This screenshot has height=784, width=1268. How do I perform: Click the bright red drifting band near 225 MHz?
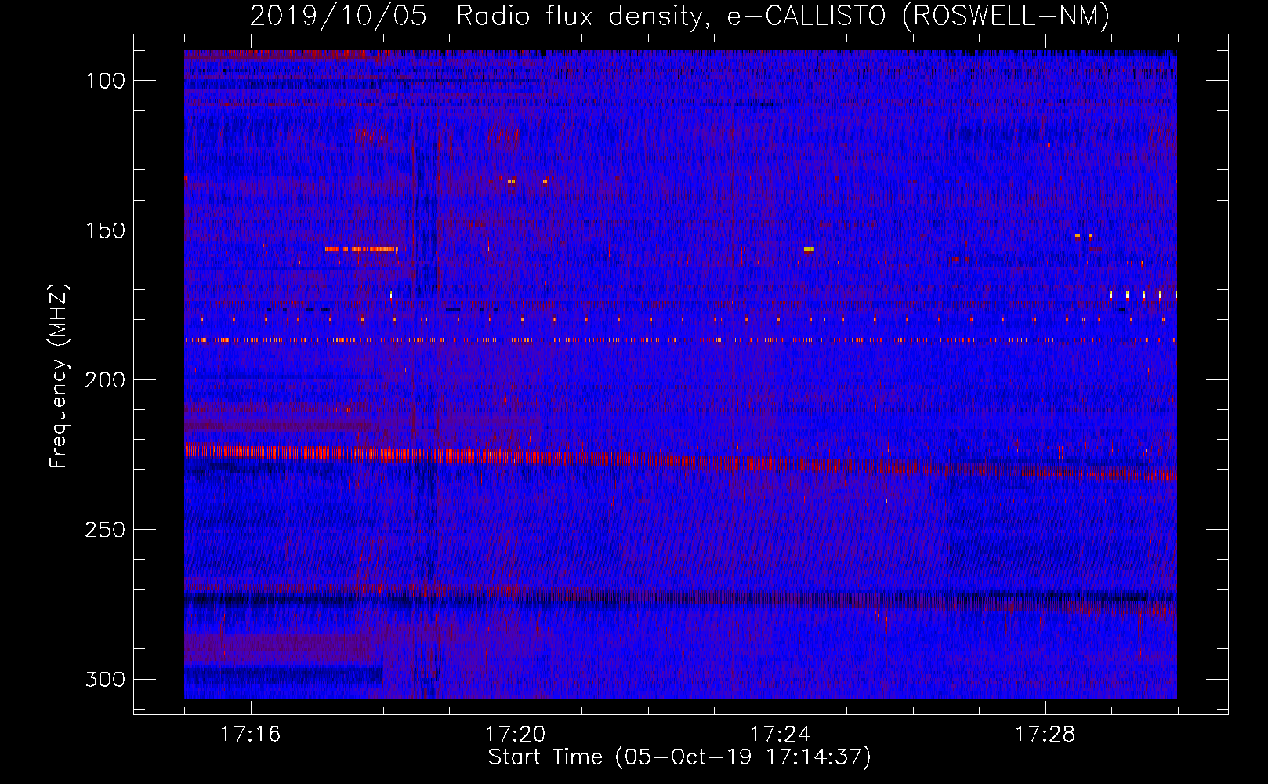(680, 462)
